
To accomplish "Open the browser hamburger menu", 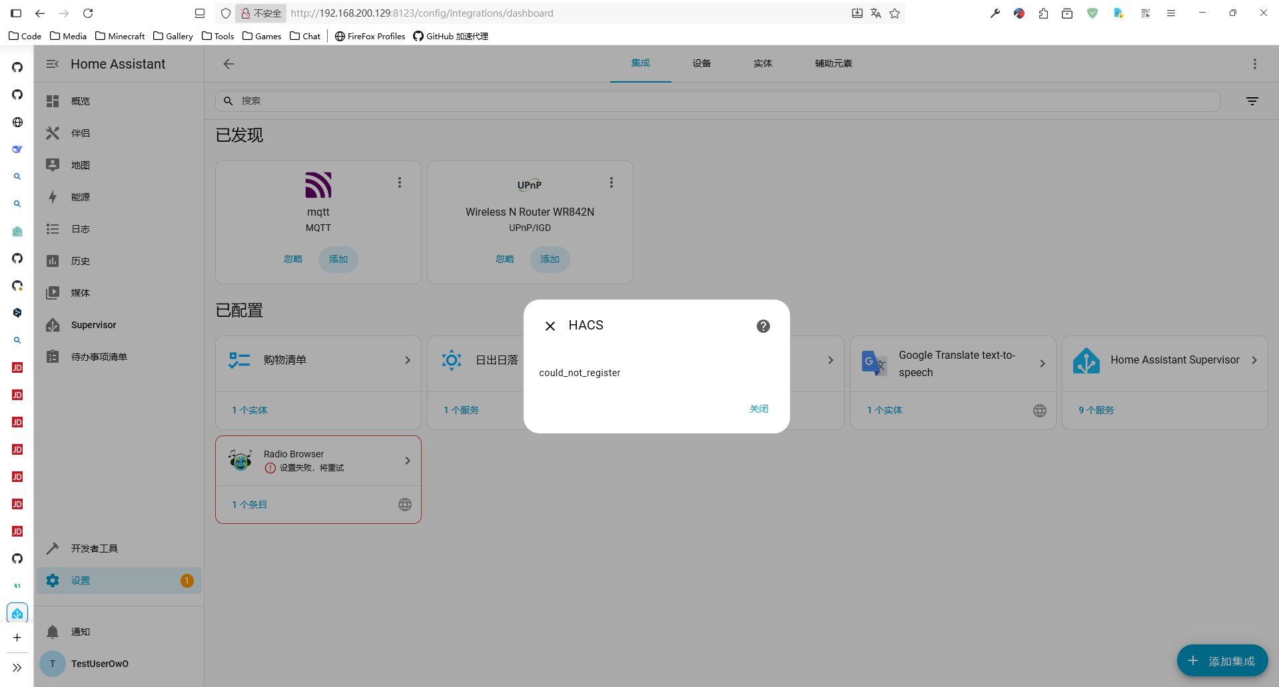I will [1171, 13].
